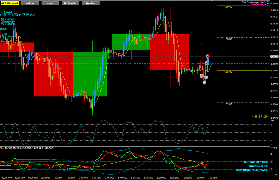Click the current price tag on price axis
The image size is (279, 180).
[x=274, y=57]
